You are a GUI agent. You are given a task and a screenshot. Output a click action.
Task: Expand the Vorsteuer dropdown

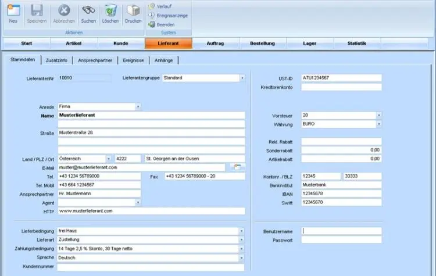(378, 116)
